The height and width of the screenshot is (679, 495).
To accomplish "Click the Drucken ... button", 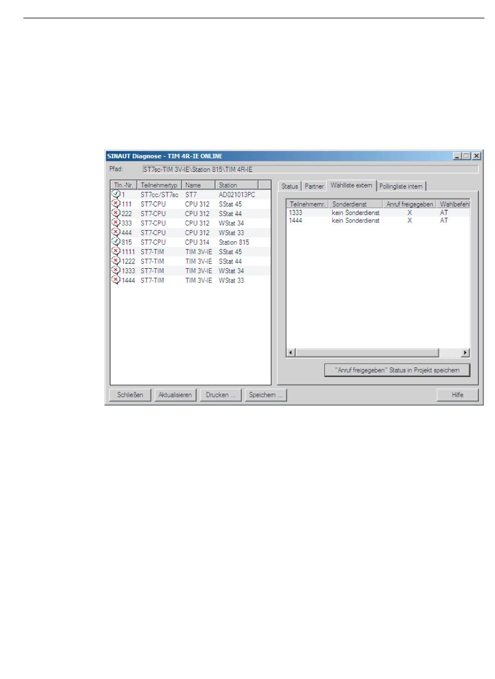I will (x=220, y=395).
